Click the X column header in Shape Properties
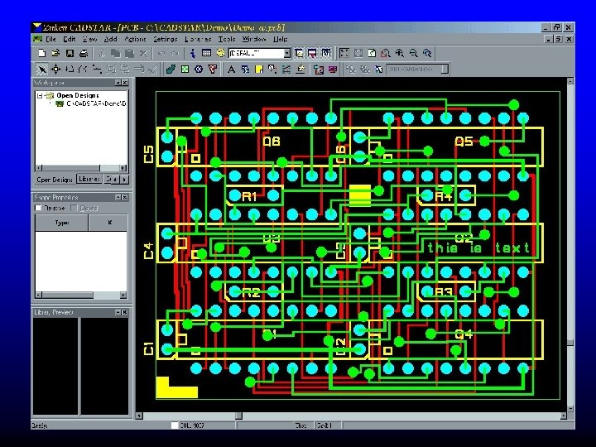The image size is (596, 447). click(x=108, y=223)
